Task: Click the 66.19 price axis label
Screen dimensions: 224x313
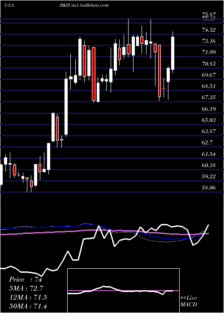Action: 209,109
